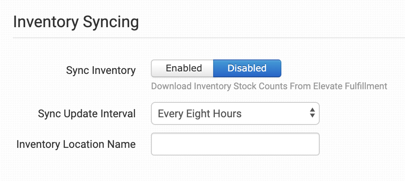Open the Sync Update Interval dropdown

coord(235,113)
